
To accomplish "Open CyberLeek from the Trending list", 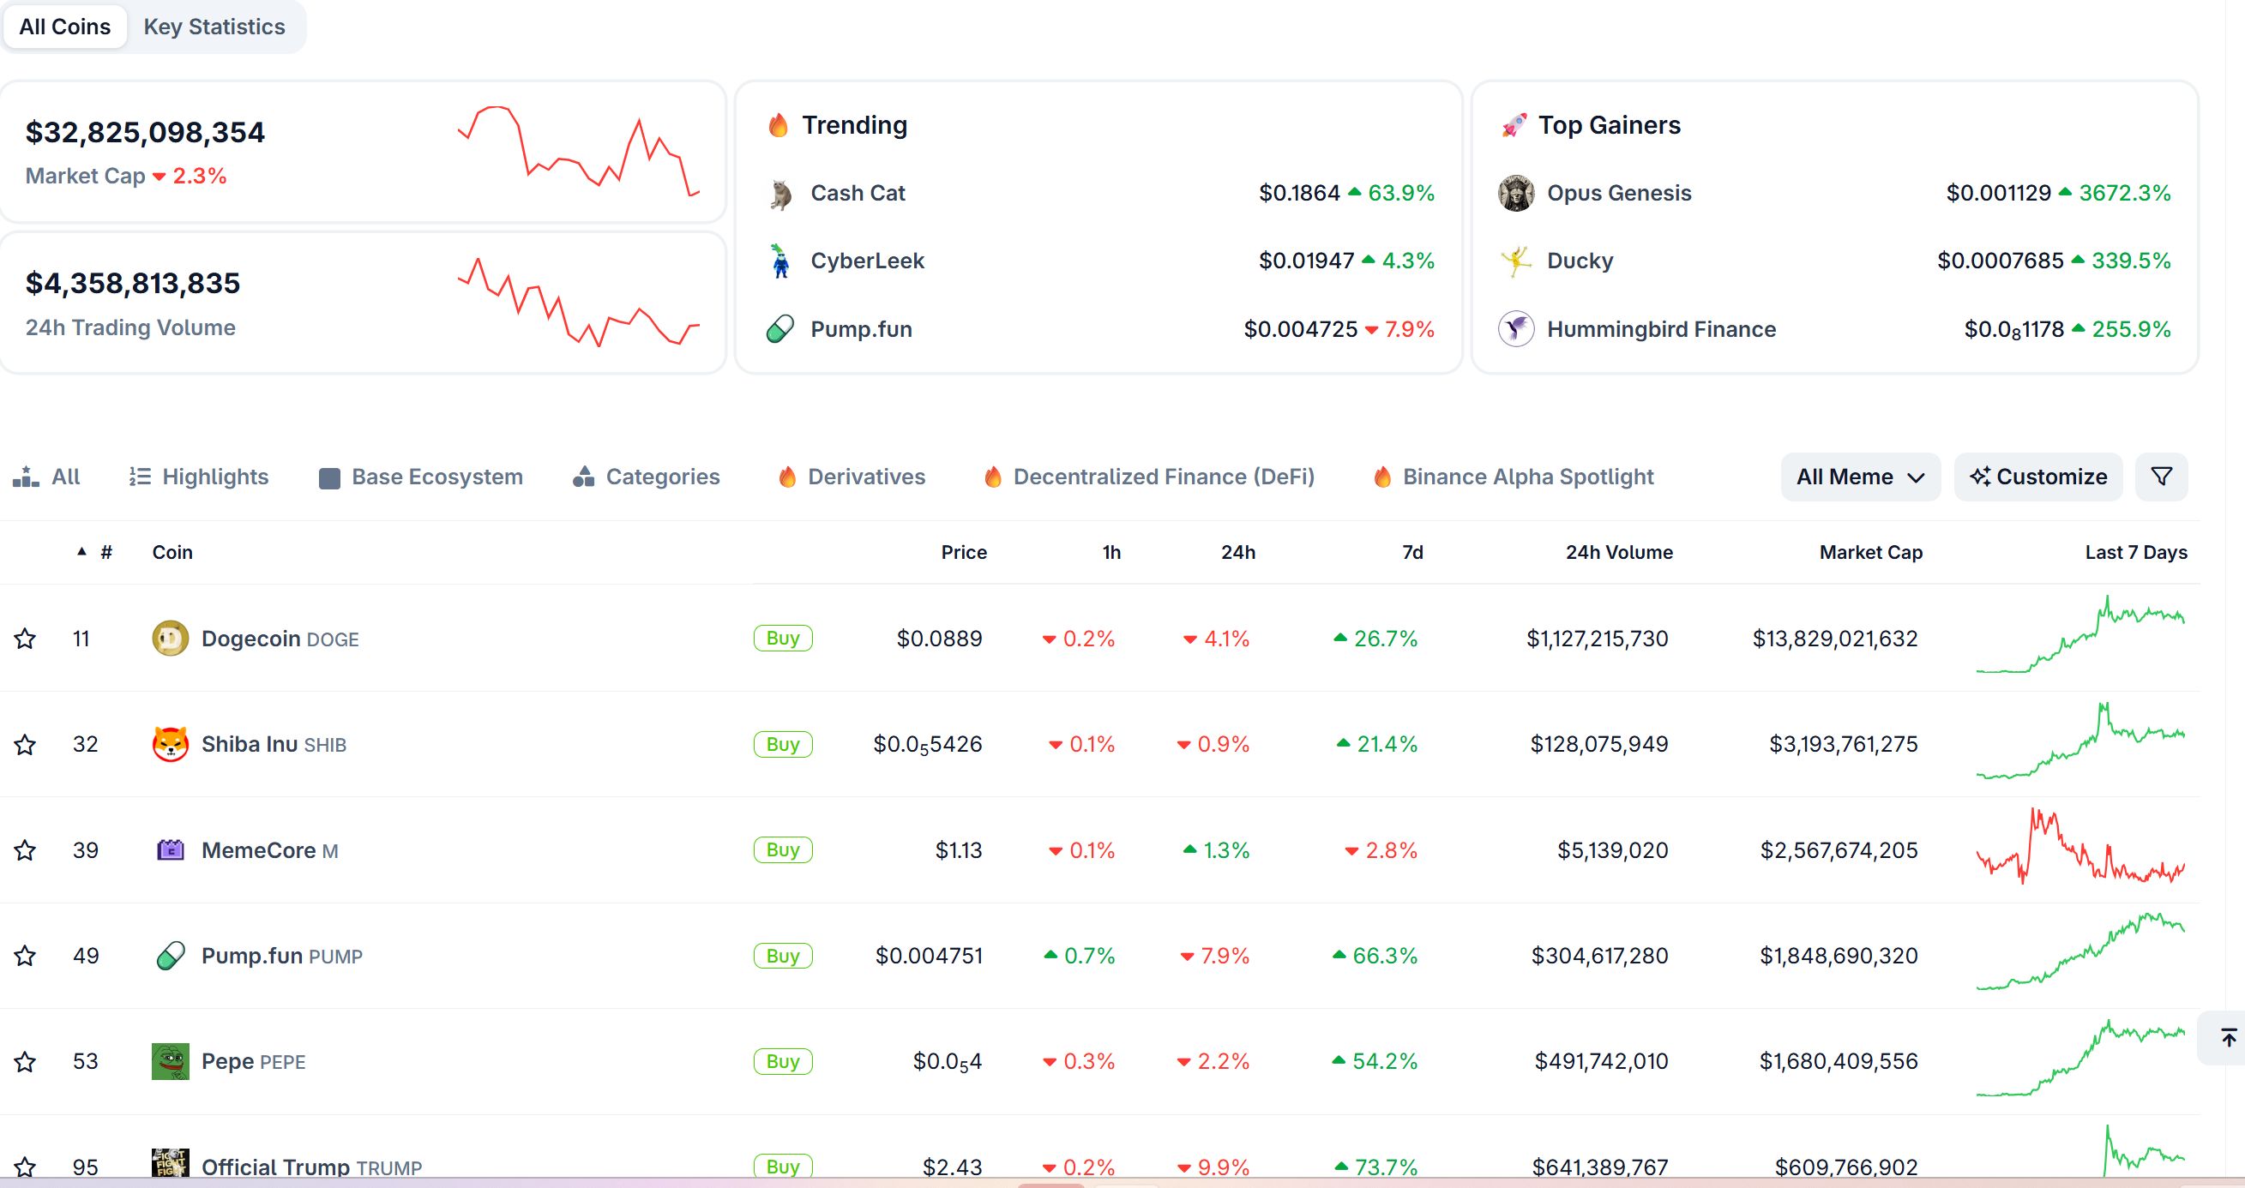I will [x=867, y=261].
